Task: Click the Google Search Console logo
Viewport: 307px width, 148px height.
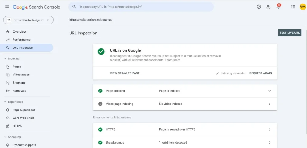Action: 36,7
